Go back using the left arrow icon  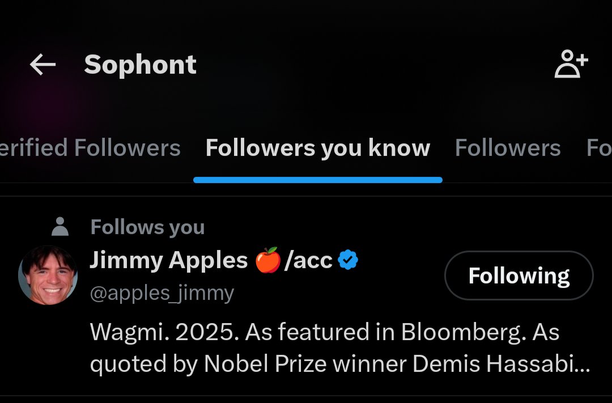[43, 65]
